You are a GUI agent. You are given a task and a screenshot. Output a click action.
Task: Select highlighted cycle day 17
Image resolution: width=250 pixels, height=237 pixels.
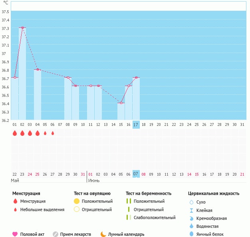(136, 125)
